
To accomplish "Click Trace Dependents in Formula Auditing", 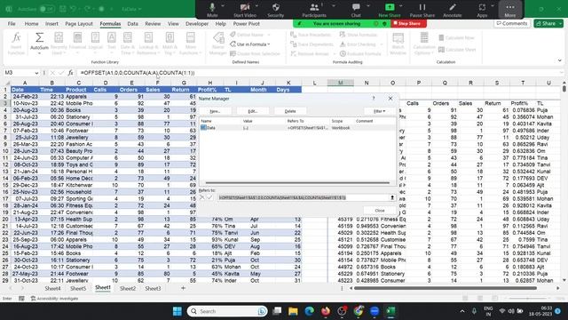I will click(312, 44).
